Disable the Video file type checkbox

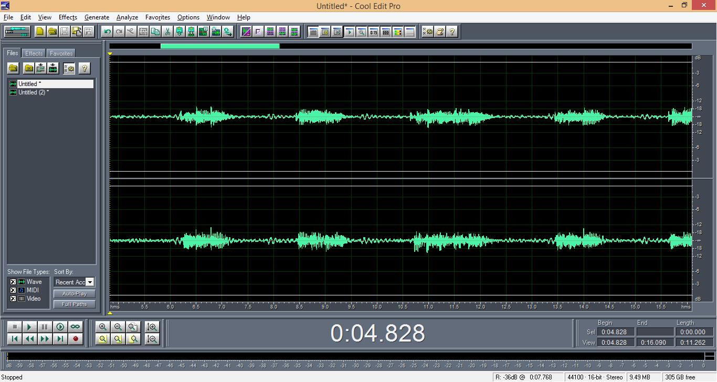point(13,299)
